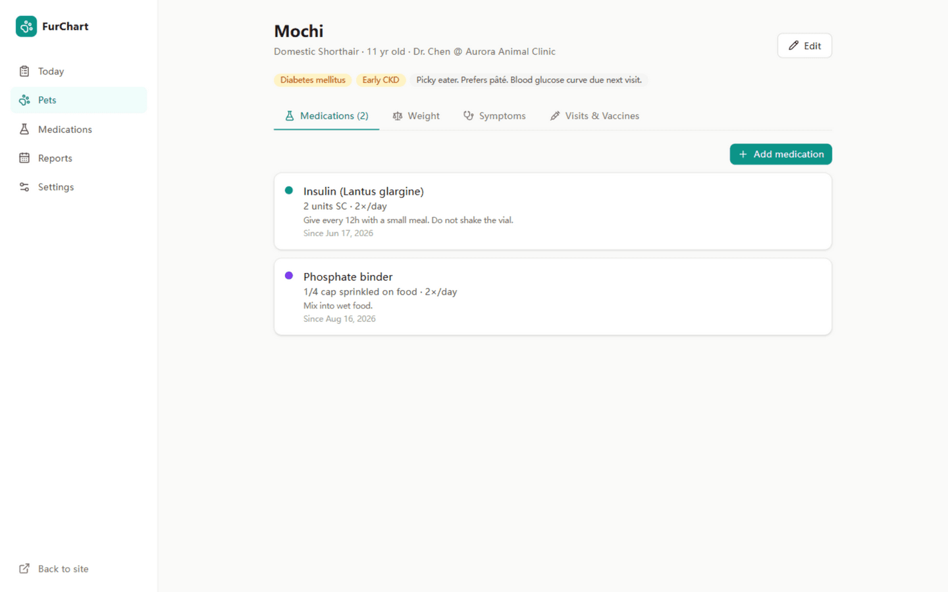Screen dimensions: 948x592
Task: Switch to the Weight tab
Action: tap(416, 116)
